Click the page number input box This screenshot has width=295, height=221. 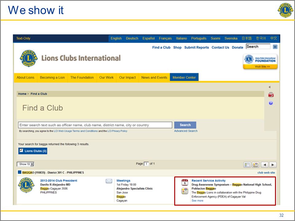(146, 164)
